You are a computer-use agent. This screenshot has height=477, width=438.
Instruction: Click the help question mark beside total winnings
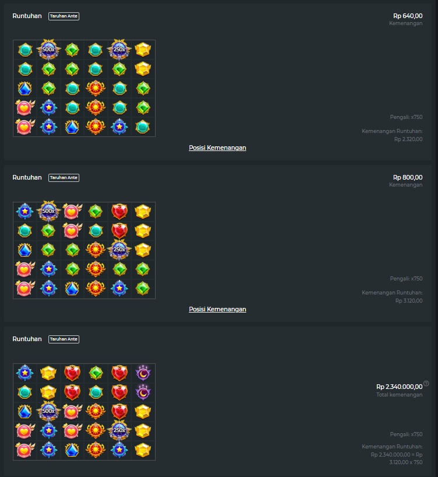426,383
